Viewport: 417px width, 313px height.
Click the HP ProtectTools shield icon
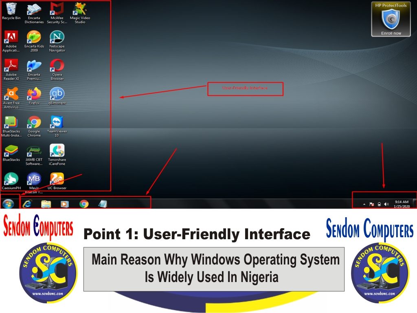click(x=391, y=19)
